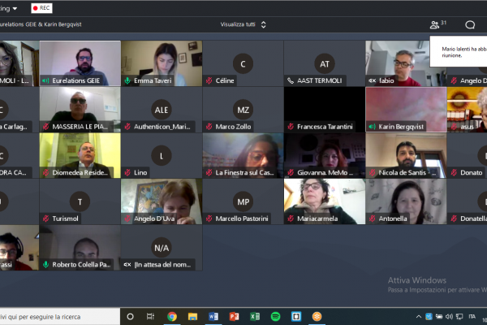Click the volume icon in system tray
Screen dimensions: 487x325
click(x=449, y=317)
